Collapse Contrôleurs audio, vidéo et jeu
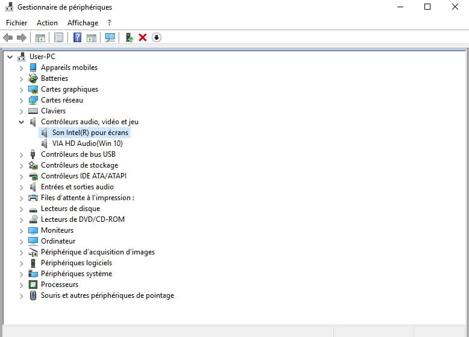The width and height of the screenshot is (469, 337). (22, 122)
